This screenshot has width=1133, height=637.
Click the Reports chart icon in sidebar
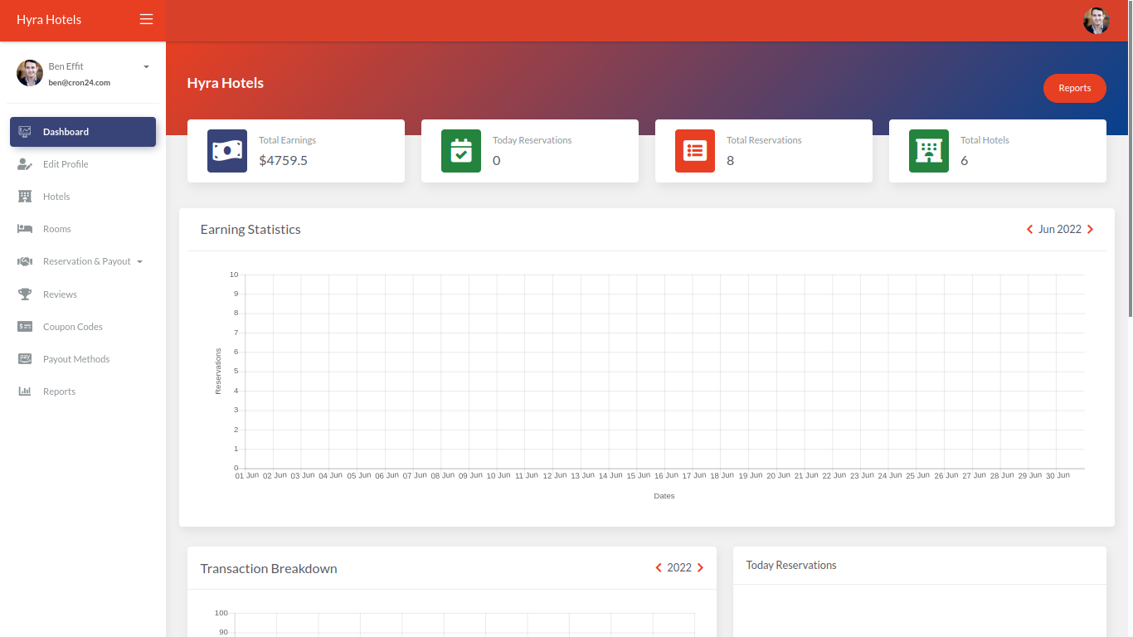click(x=25, y=391)
